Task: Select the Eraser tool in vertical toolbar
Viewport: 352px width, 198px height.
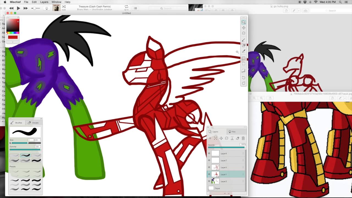Action: click(x=244, y=46)
